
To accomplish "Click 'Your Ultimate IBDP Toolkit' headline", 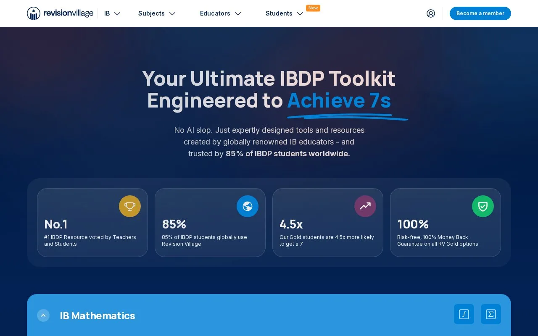I will coord(269,79).
